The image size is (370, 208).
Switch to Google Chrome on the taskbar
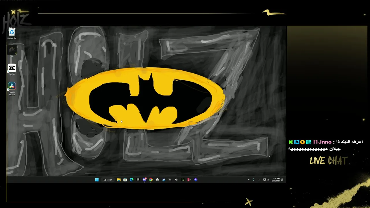click(151, 180)
